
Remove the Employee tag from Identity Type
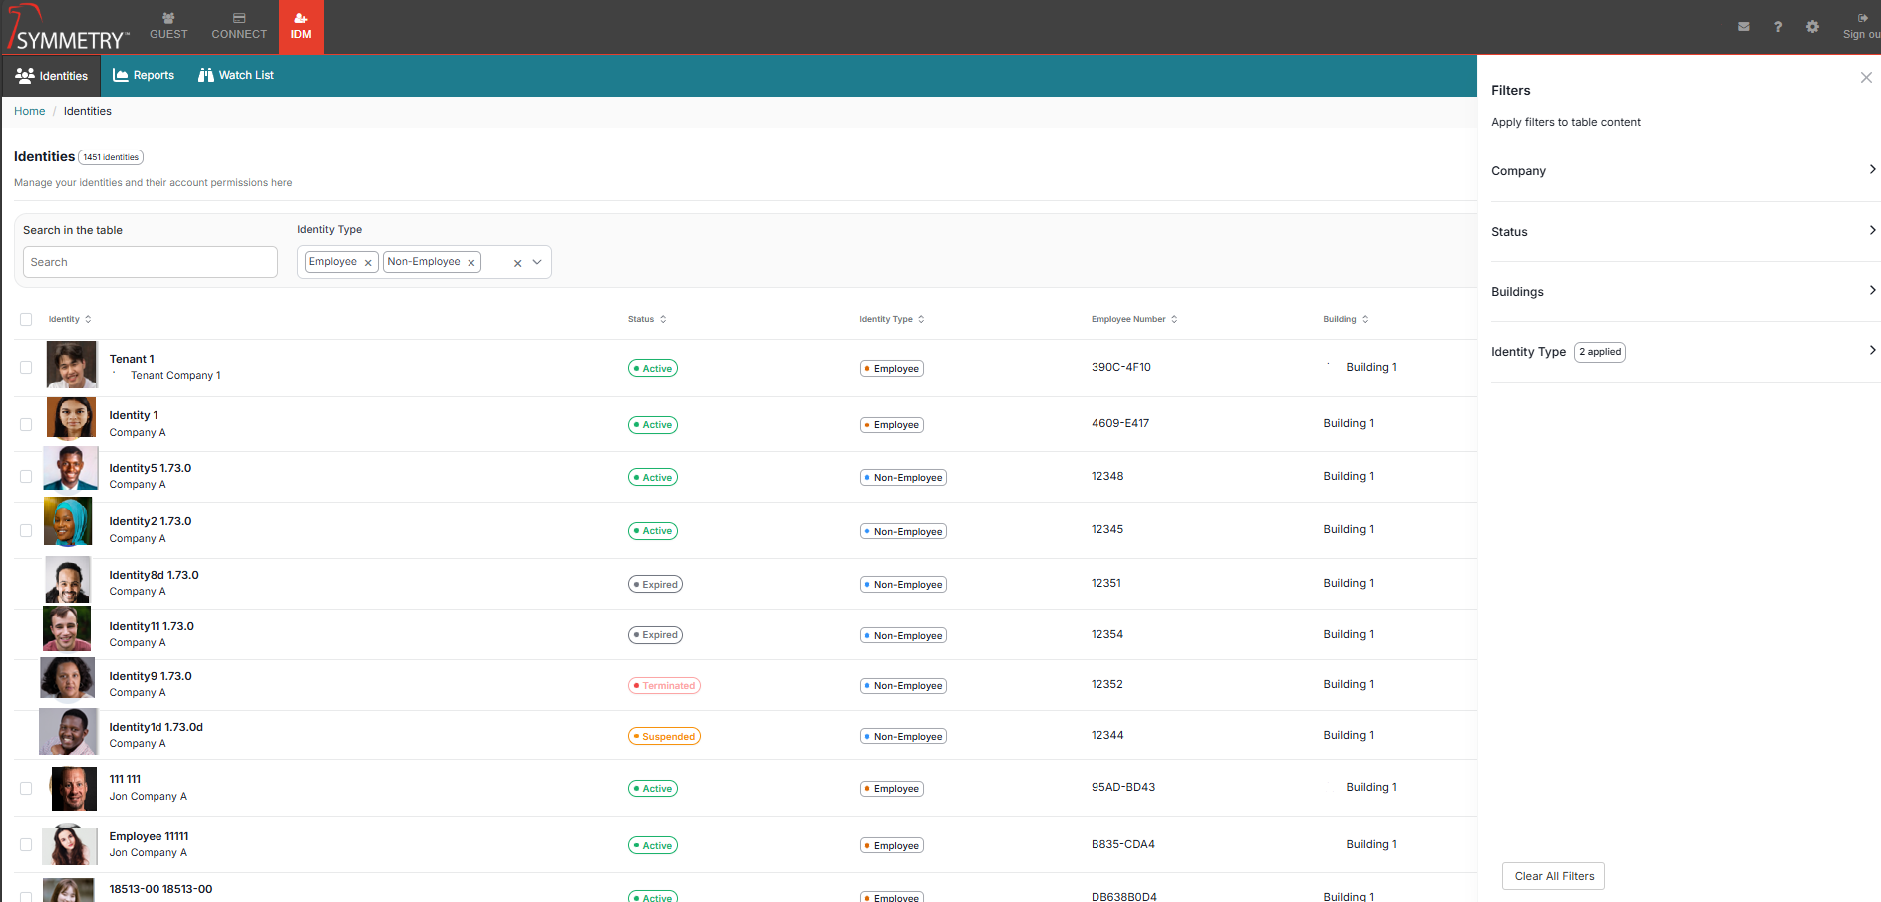coord(368,263)
